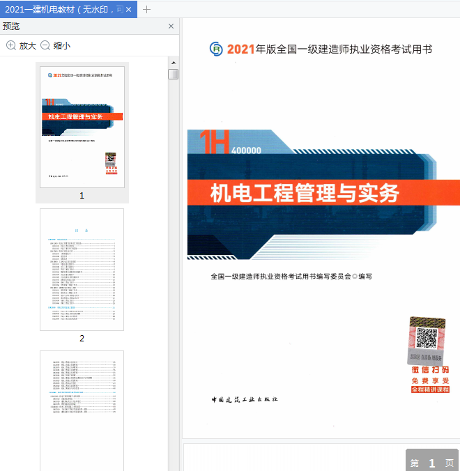460x471 pixels.
Task: Switch to the 2021一建机电教材 document tab
Action: point(68,9)
